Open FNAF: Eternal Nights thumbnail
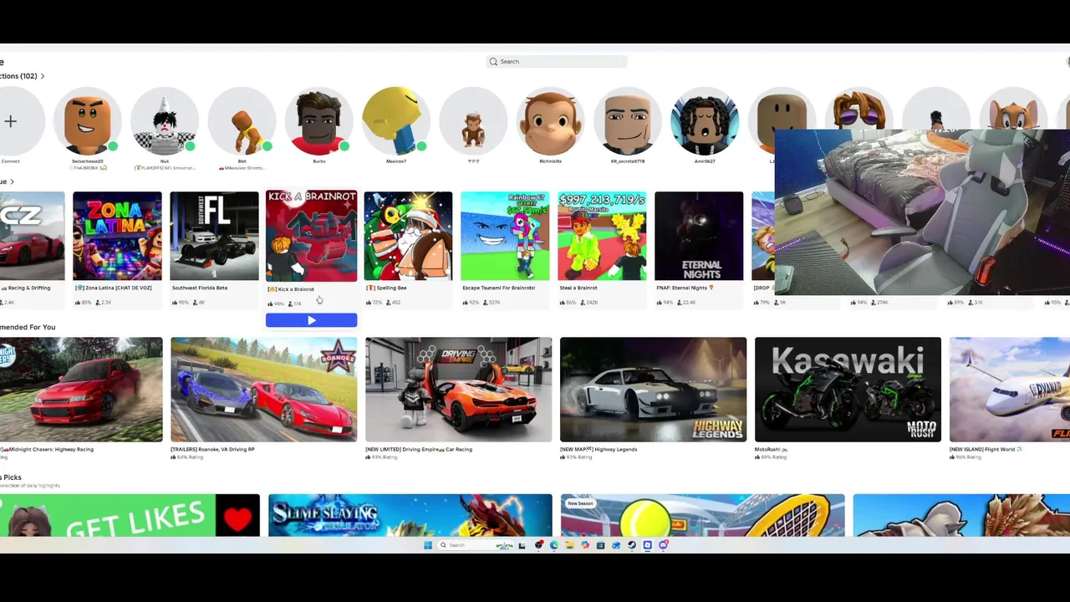This screenshot has height=602, width=1070. click(x=699, y=236)
